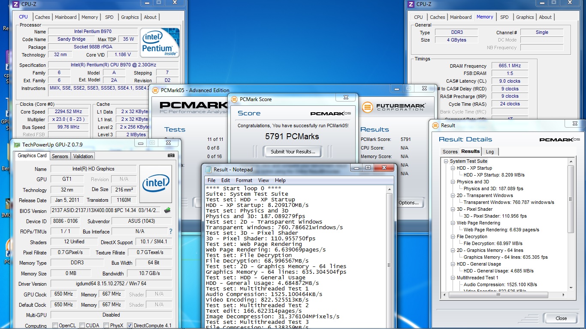Viewport: 586px width, 329px height.
Task: Open SPD tab in right CPU-Z window
Action: (504, 17)
